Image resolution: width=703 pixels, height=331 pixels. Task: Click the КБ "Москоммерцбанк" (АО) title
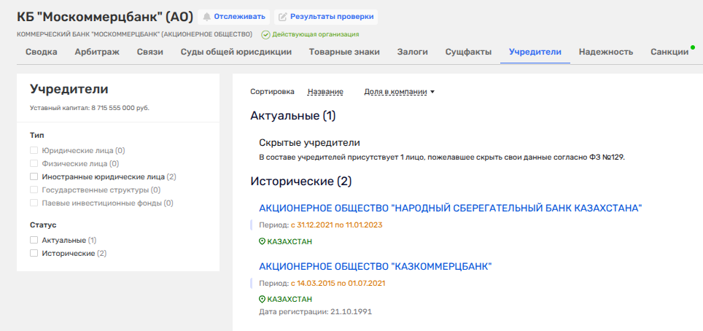pyautogui.click(x=105, y=17)
